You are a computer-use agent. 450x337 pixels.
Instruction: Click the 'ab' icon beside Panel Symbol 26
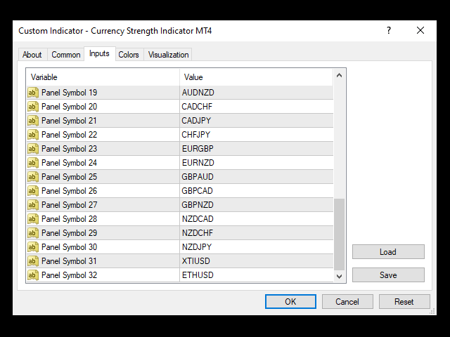point(33,191)
